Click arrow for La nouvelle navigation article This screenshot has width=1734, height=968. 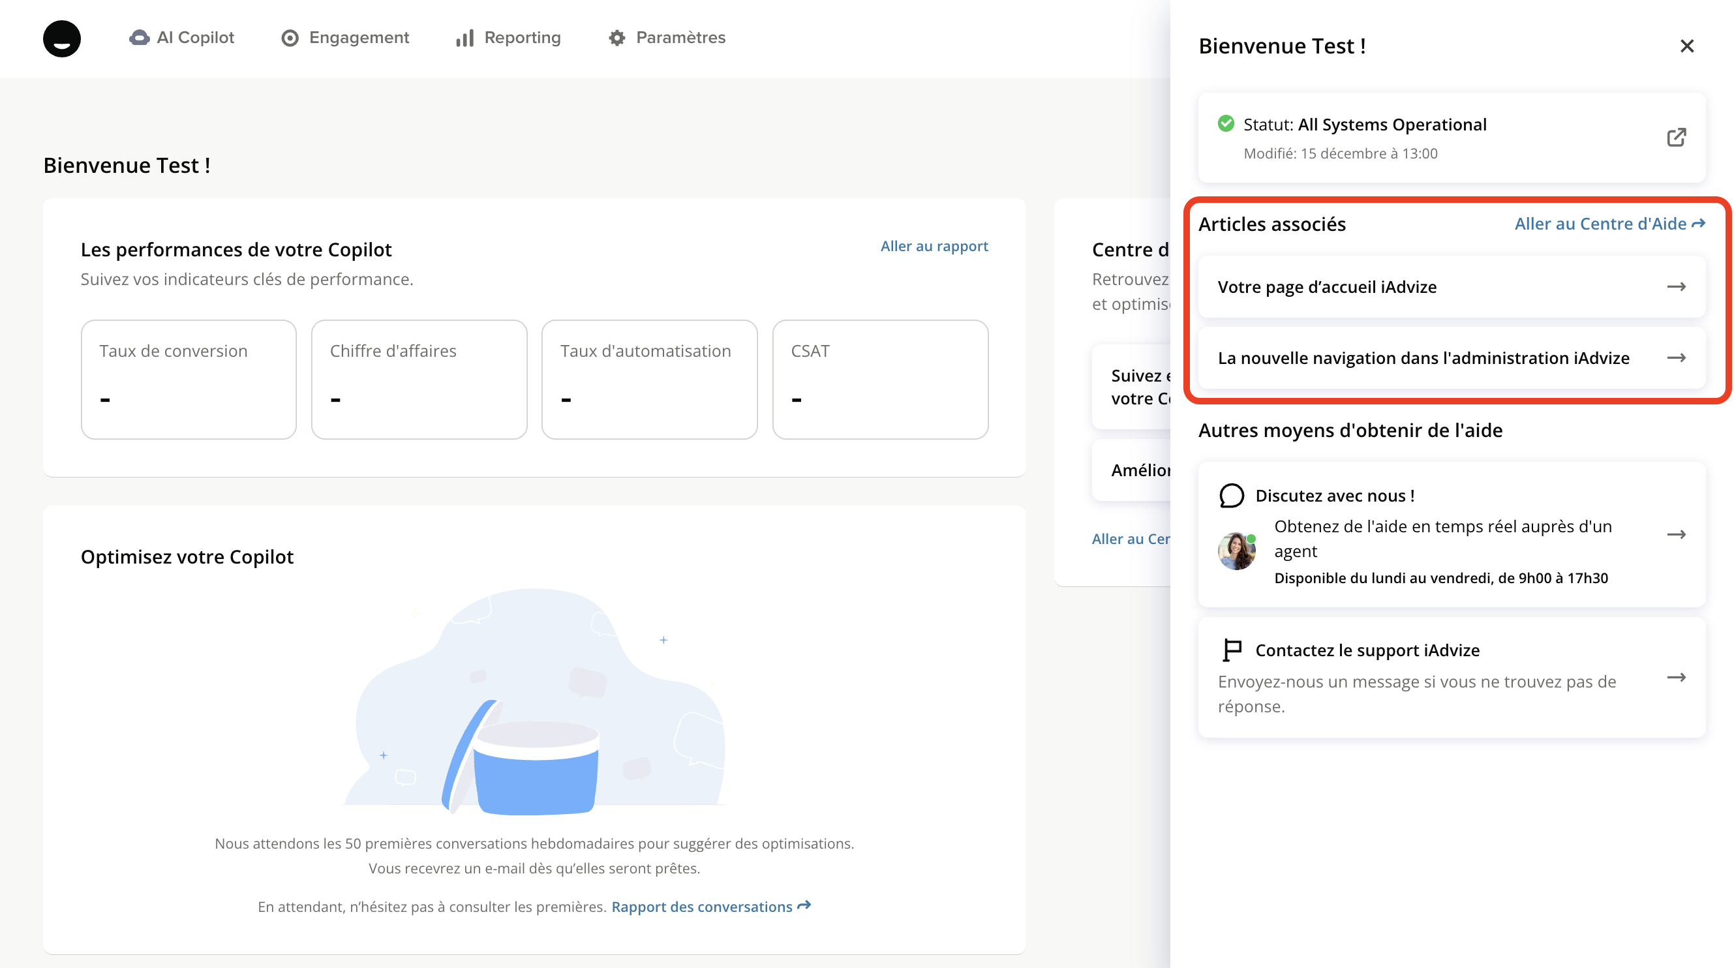pyautogui.click(x=1676, y=358)
